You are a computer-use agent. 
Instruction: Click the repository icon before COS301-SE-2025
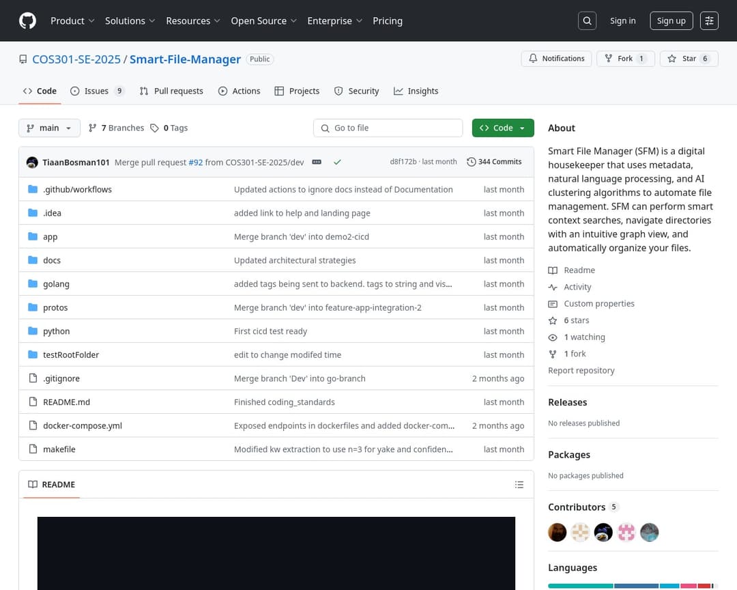(23, 59)
